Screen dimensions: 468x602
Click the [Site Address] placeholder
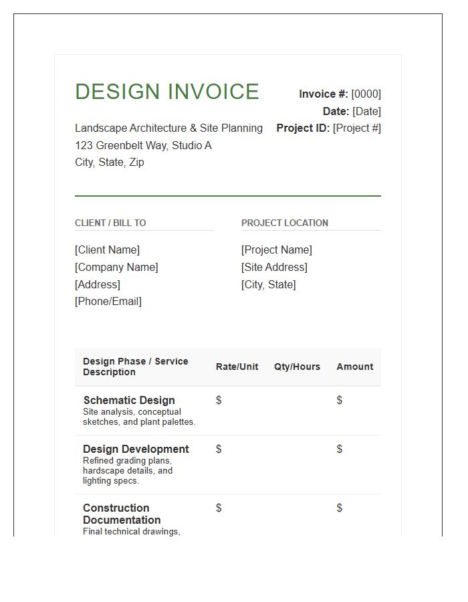(274, 267)
